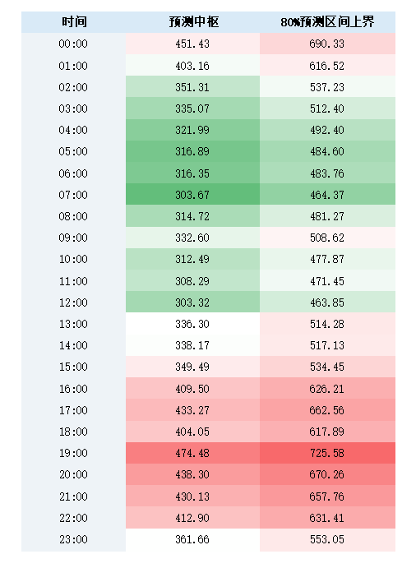This screenshot has width=416, height=568.
Task: Click the 451.43 forecast value
Action: [192, 44]
